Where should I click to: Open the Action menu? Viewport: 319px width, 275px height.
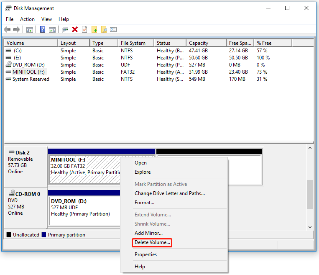click(27, 19)
